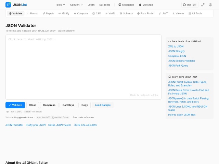Click the Clear button
This screenshot has width=219, height=164.
click(x=33, y=105)
